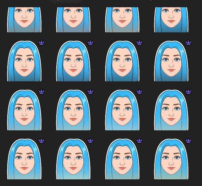Image resolution: width=202 pixels, height=186 pixels.
Task: Tap crown icon on bottom row's third avatar
Action: [x=139, y=141]
